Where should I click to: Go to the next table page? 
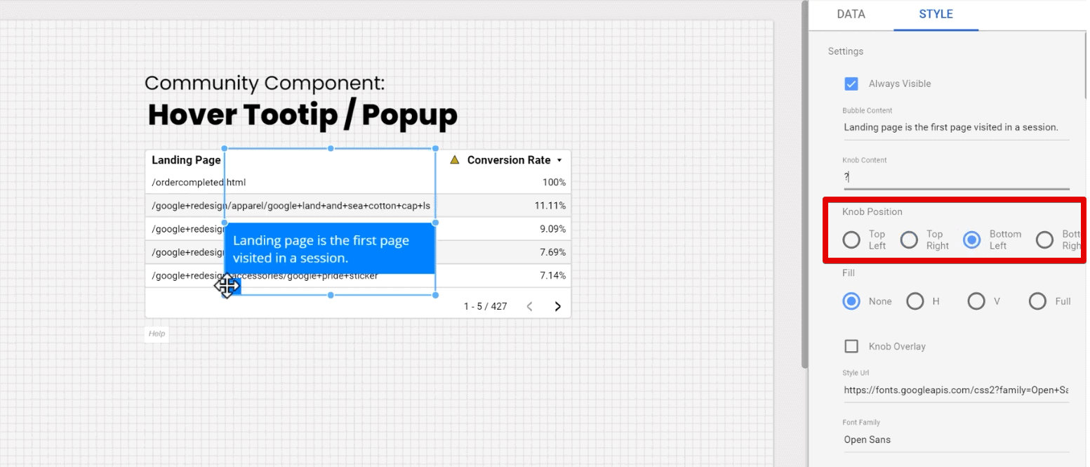tap(558, 306)
